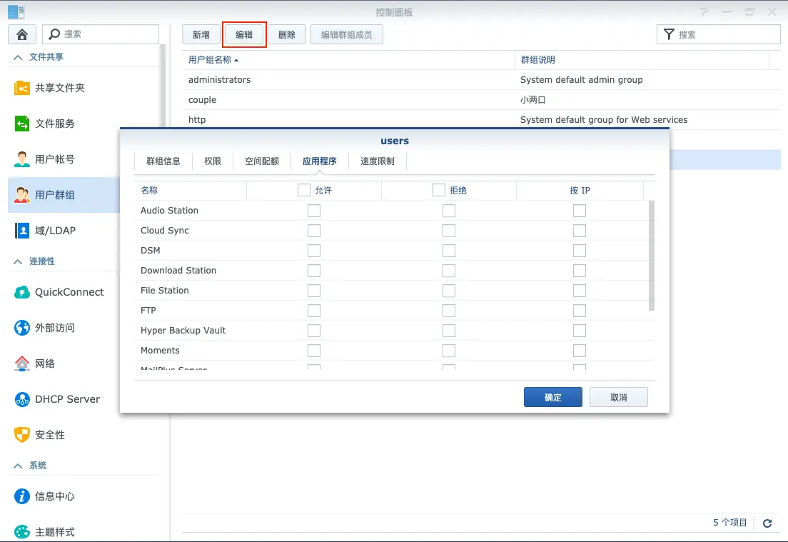Click the Shared Folder (共享文件夹) icon
The width and height of the screenshot is (788, 542).
[x=21, y=88]
